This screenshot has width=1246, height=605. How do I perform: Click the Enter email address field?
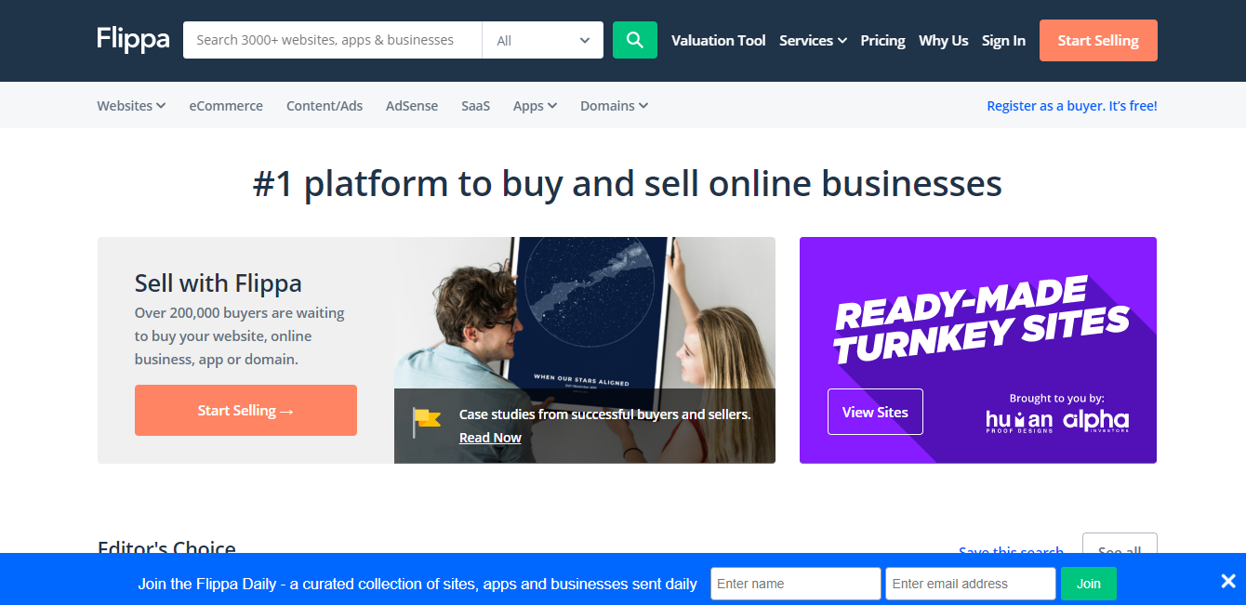click(970, 584)
